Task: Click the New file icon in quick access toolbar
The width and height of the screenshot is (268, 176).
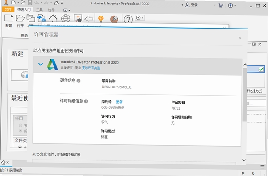Action: (x=13, y=3)
